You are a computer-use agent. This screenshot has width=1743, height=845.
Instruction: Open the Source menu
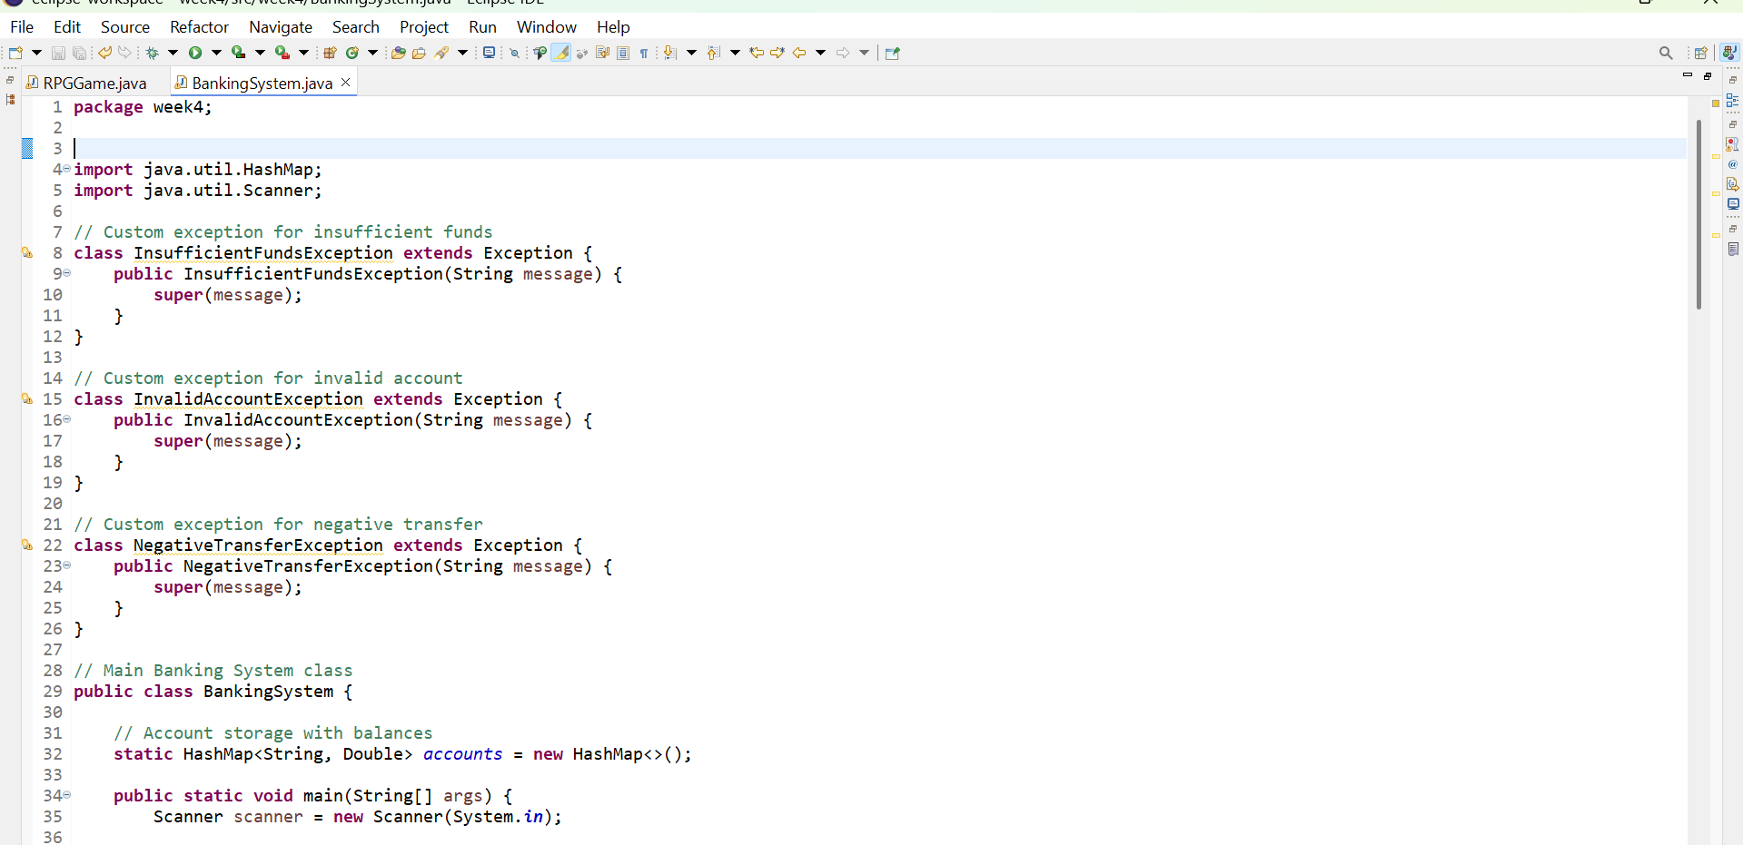click(125, 27)
